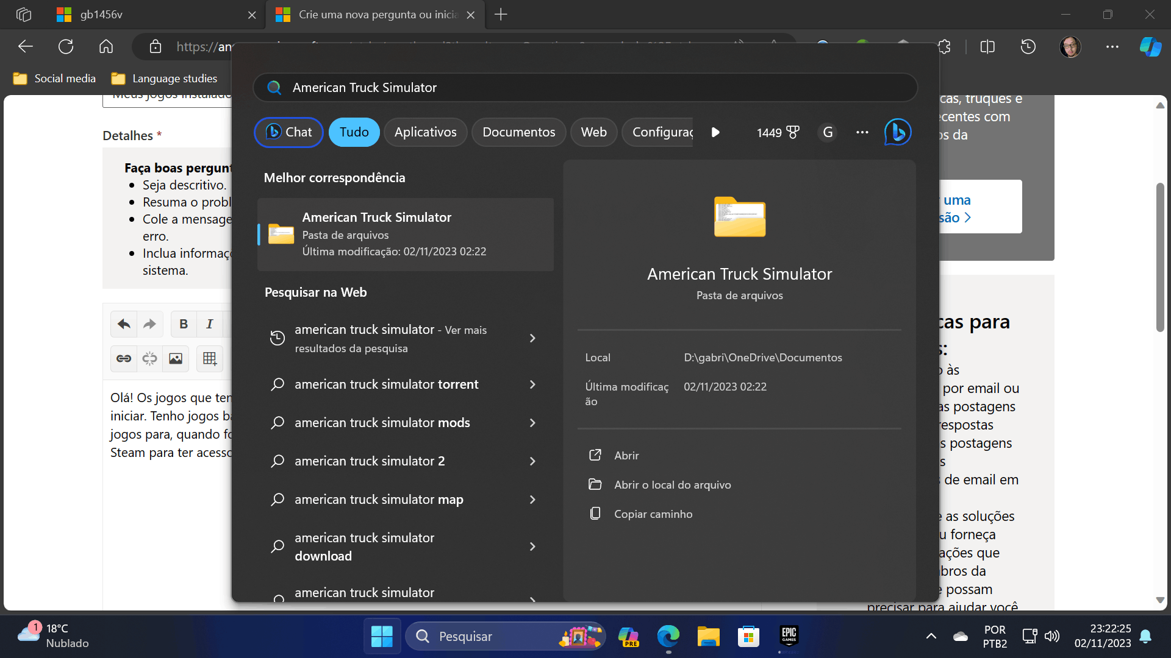Open a new browser tab
The height and width of the screenshot is (658, 1171).
[501, 15]
